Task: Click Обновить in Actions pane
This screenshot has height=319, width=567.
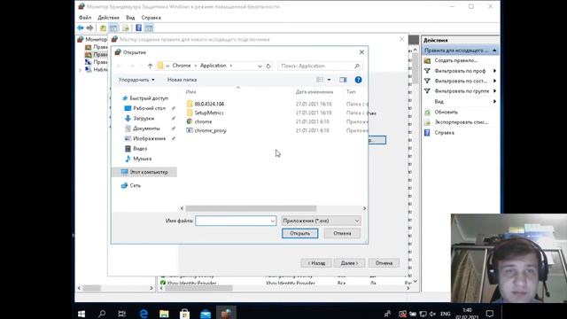Action: pyautogui.click(x=446, y=113)
